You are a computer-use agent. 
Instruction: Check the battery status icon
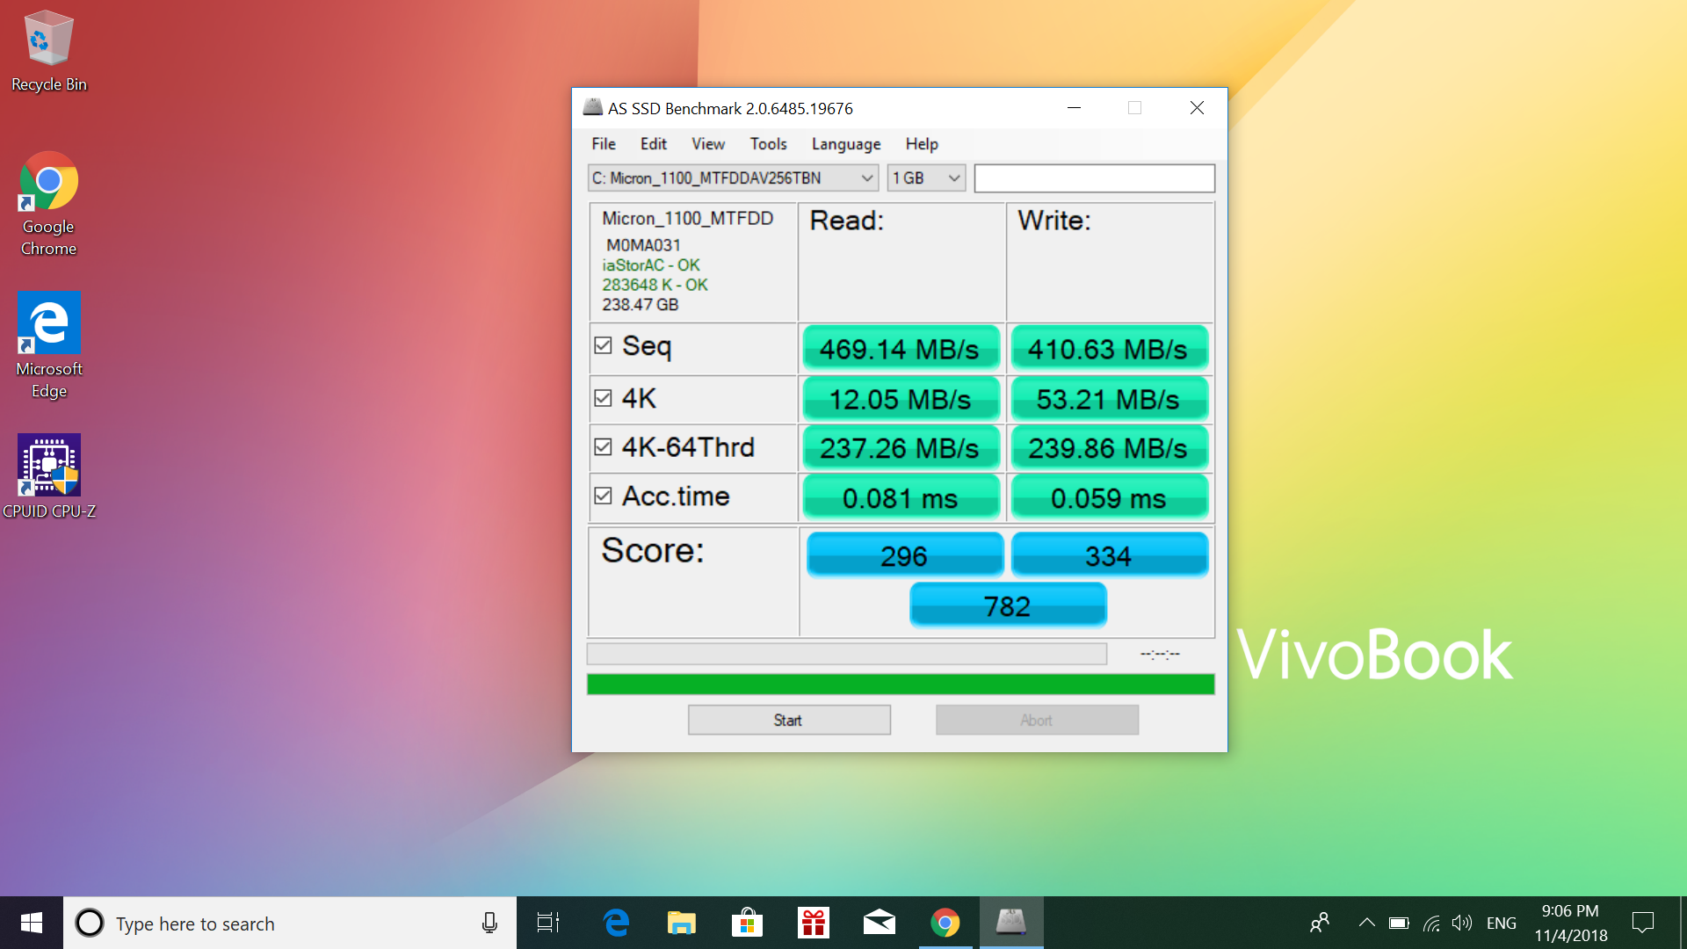(1399, 923)
